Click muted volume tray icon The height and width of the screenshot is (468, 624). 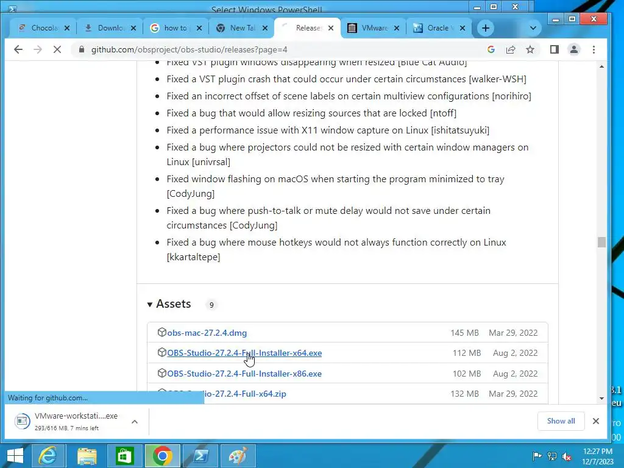tap(567, 456)
